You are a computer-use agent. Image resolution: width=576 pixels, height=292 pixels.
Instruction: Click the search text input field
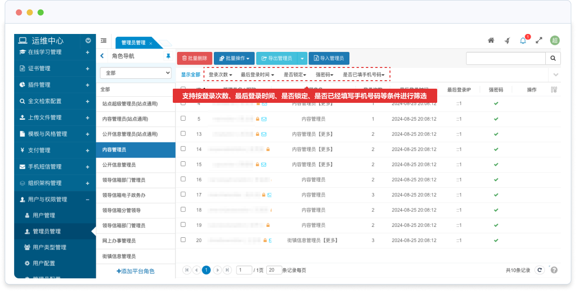(x=505, y=58)
